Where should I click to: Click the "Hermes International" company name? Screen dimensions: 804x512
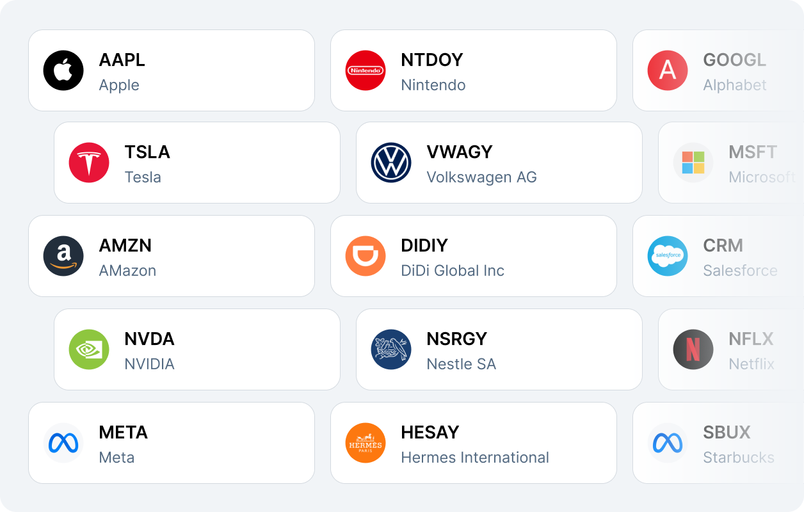click(x=475, y=458)
